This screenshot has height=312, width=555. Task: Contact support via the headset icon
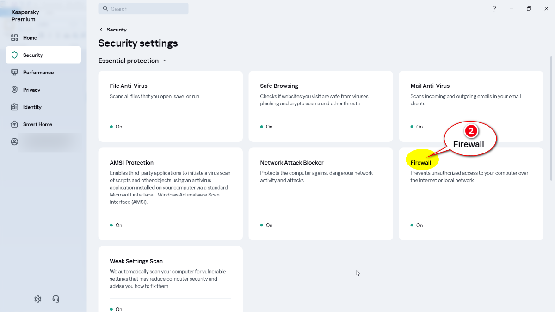point(56,299)
